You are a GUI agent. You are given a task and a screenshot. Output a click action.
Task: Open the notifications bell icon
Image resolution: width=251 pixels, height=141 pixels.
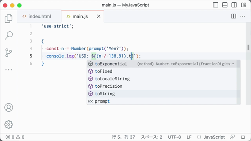coord(243,137)
